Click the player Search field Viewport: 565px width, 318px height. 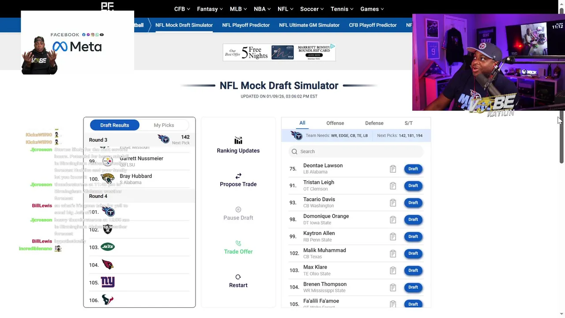pos(356,151)
